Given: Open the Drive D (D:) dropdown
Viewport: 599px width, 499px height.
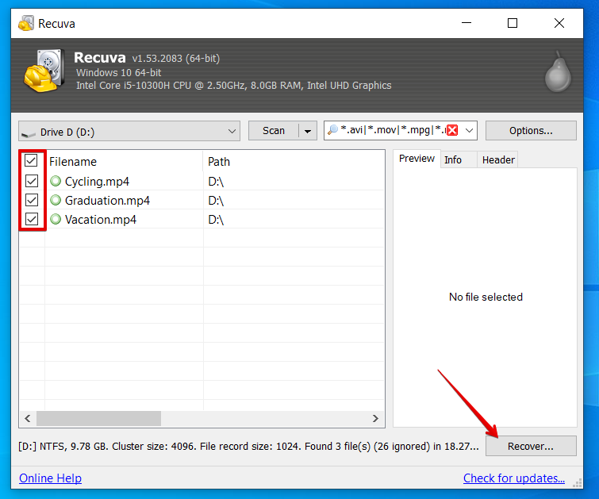Looking at the screenshot, I should point(232,132).
